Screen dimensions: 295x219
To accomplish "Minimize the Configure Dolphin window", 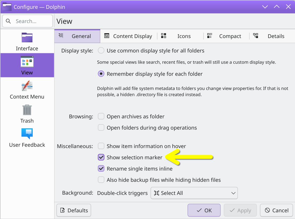I will pos(265,7).
